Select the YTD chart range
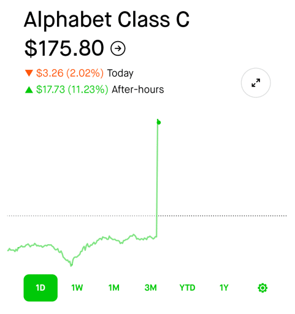This screenshot has height=314, width=295. pyautogui.click(x=187, y=288)
